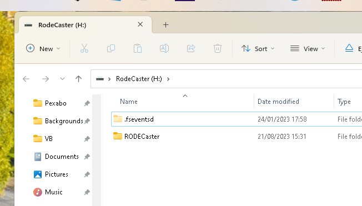Screen dimensions: 362x206
Task: Click the drive icon in address bar
Action: coord(100,79)
